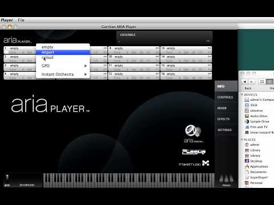Click the slot 10 instrument arrows
This screenshot has height=205, width=274.
(157, 57)
